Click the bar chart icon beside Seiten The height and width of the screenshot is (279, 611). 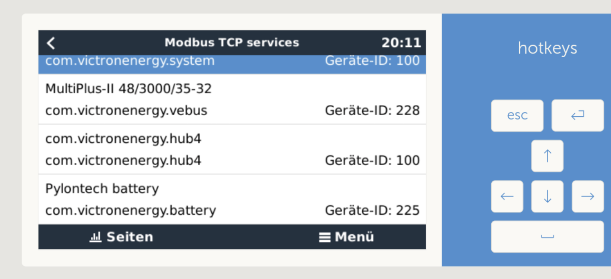[95, 237]
